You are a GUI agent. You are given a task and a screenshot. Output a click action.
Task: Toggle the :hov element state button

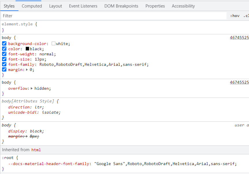pyautogui.click(x=235, y=16)
